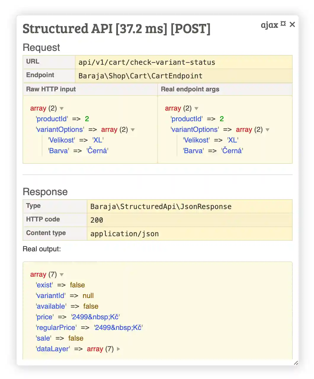Expand the dataLayer array in Real output
314x379 pixels.
(118, 349)
